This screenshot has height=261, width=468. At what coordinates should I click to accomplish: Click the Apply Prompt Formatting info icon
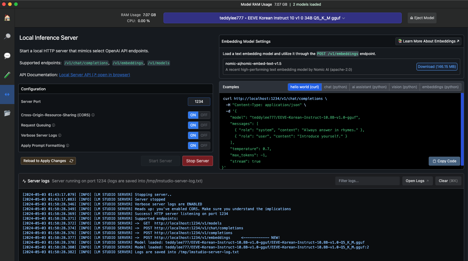pyautogui.click(x=67, y=146)
